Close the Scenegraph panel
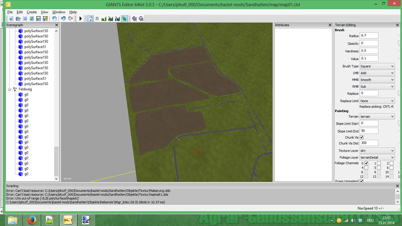 point(57,25)
